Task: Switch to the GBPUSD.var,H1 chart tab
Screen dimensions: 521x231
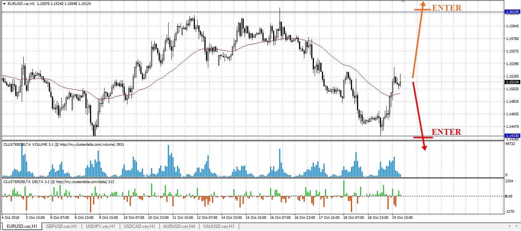Action: click(61, 226)
